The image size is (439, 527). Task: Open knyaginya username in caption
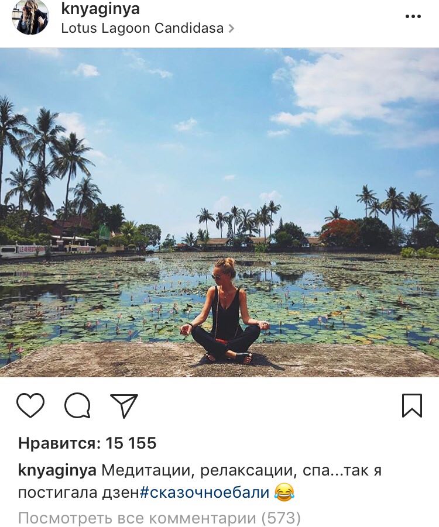pos(57,470)
